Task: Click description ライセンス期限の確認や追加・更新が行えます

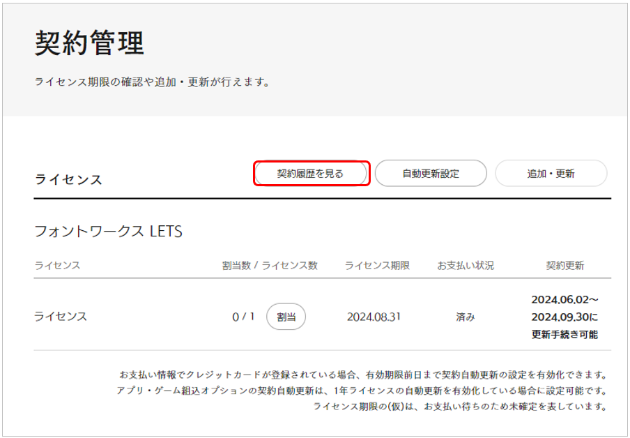Action: click(152, 82)
